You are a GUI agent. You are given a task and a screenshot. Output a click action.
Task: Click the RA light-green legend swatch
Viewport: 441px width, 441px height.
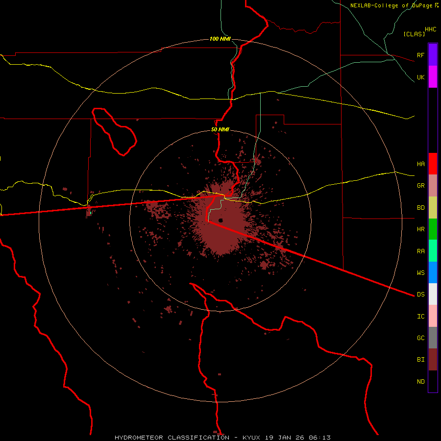point(433,251)
